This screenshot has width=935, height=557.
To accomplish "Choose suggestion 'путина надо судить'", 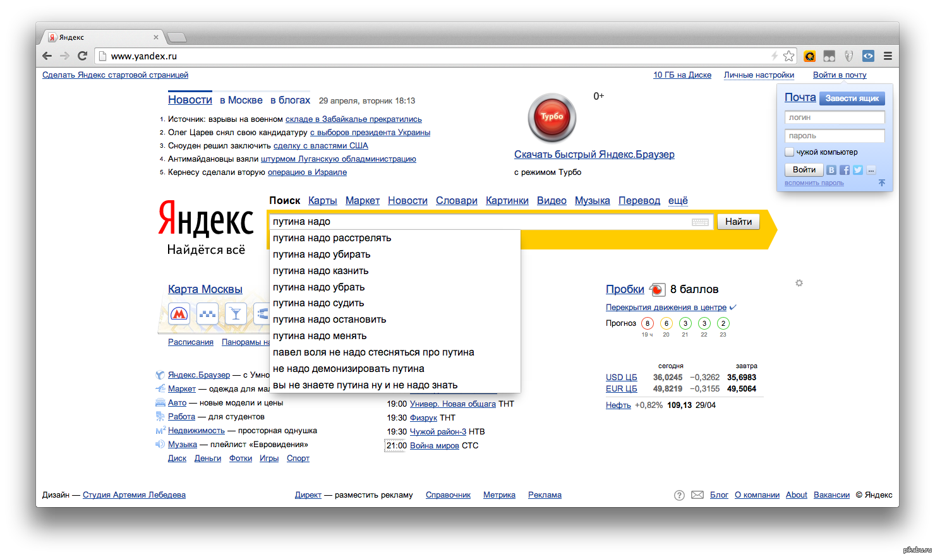I will click(395, 303).
